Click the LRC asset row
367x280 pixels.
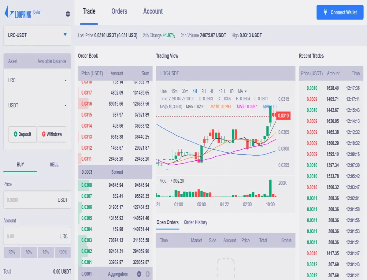[37, 80]
